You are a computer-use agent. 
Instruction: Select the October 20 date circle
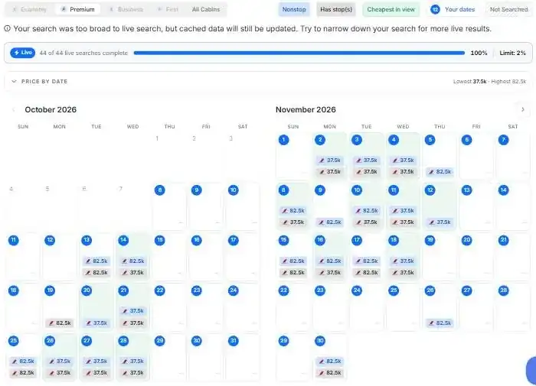pos(87,290)
